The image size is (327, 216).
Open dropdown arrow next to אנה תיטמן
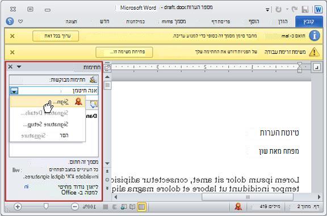click(14, 91)
